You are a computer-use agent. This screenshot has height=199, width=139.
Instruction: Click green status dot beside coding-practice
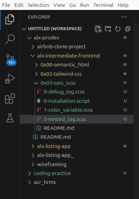(x=125, y=173)
